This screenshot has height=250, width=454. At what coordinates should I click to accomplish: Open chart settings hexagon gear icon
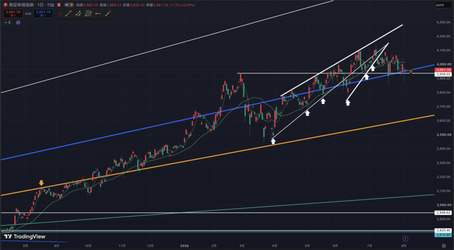point(444,246)
